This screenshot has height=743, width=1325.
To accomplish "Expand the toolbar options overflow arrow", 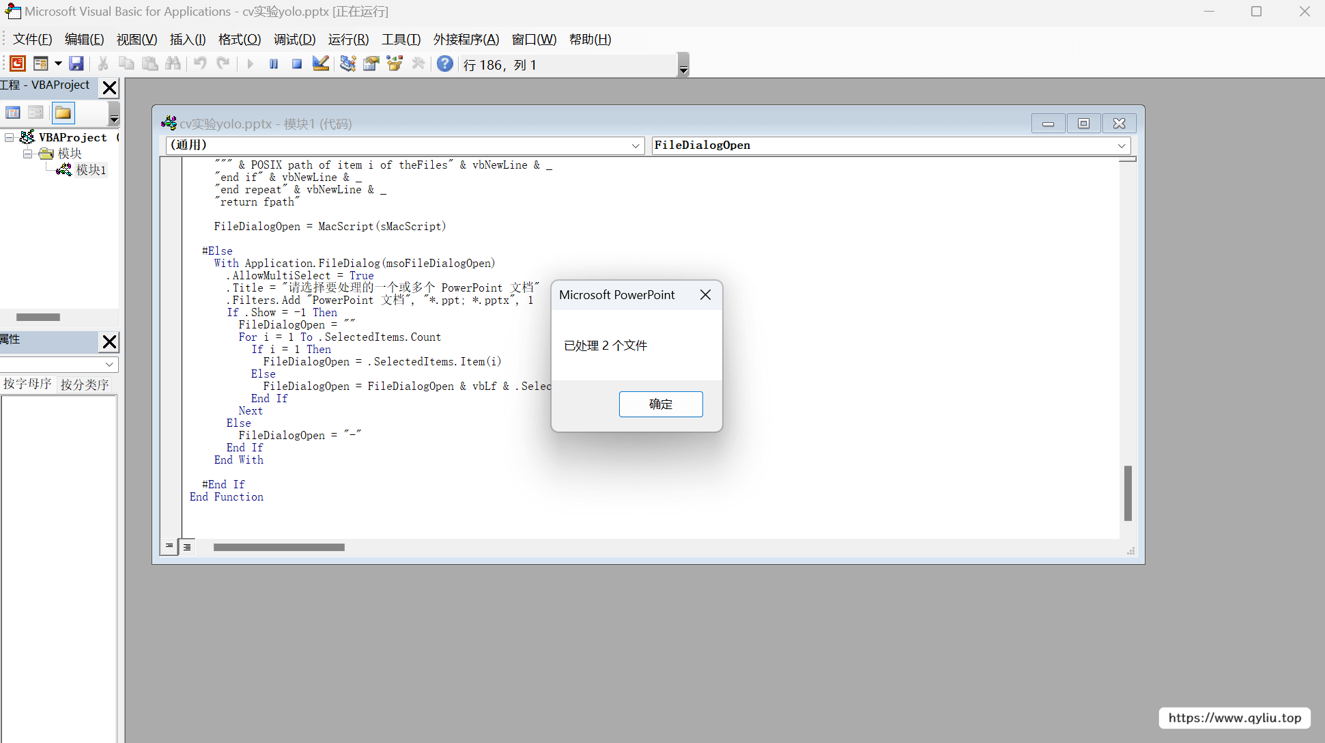I will [683, 65].
